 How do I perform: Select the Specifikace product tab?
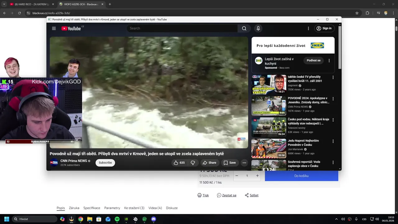click(92, 208)
